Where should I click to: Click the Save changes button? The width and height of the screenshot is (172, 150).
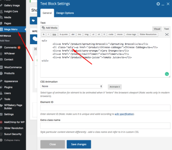79,144
